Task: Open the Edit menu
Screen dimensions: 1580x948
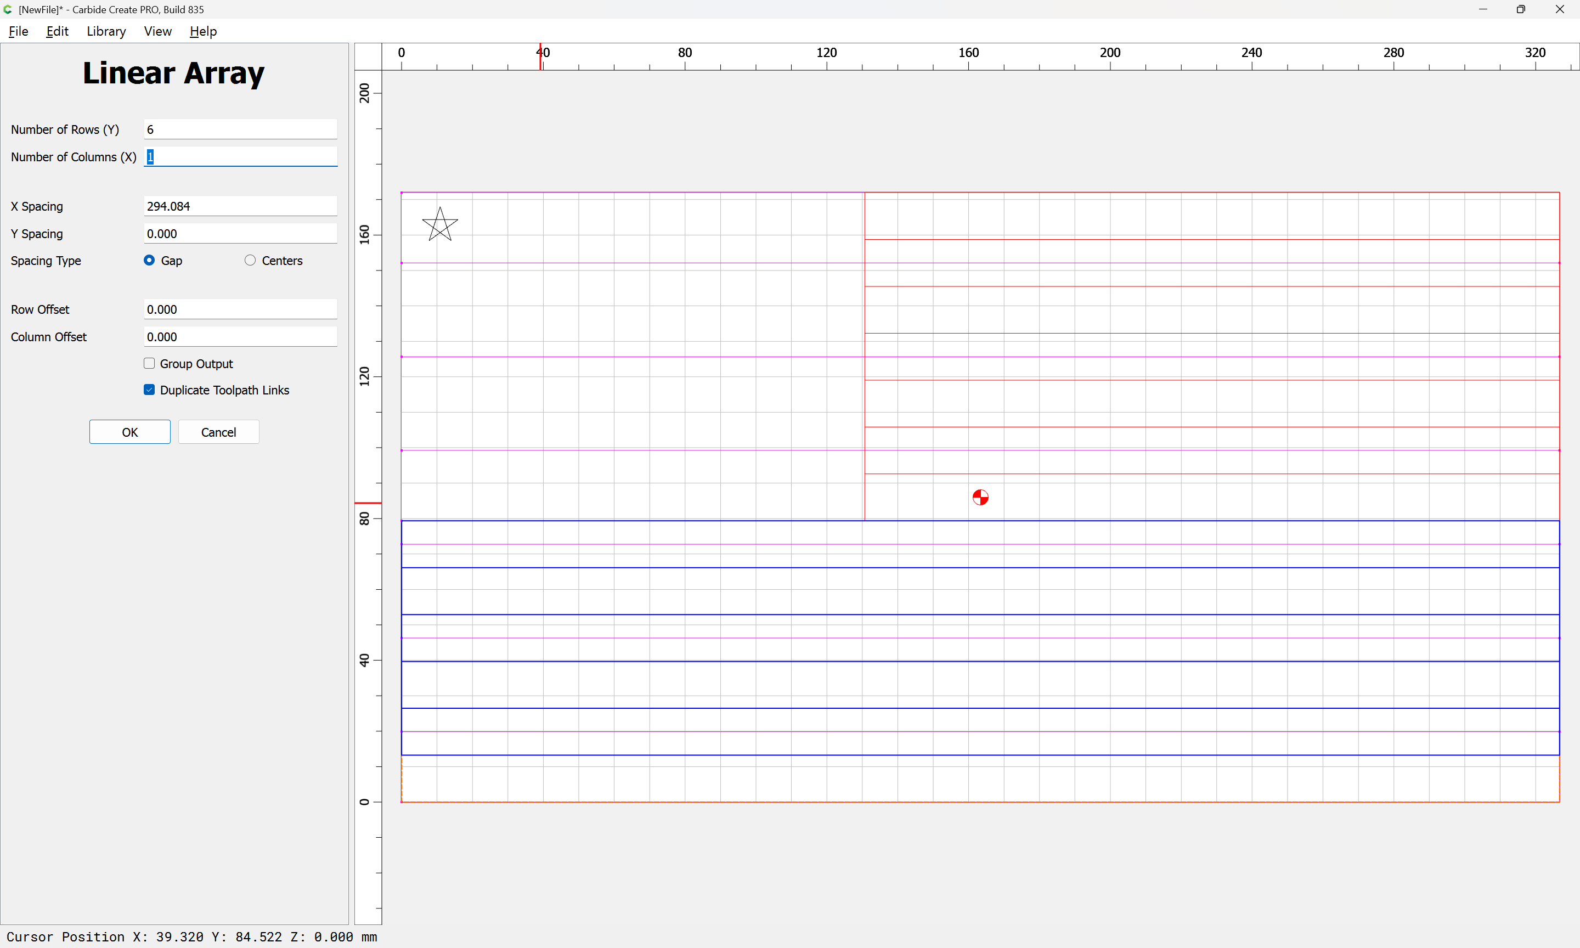Action: [57, 31]
